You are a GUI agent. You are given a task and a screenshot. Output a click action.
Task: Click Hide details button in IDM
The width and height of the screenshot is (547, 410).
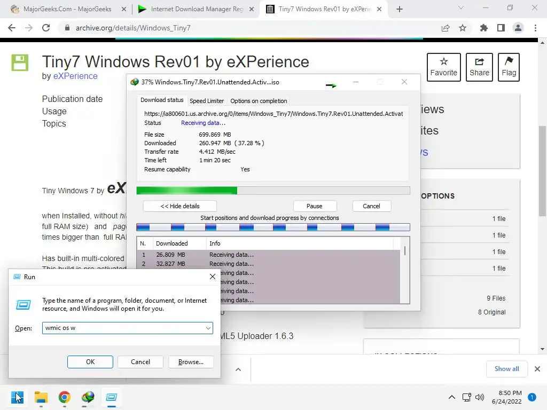(x=180, y=206)
